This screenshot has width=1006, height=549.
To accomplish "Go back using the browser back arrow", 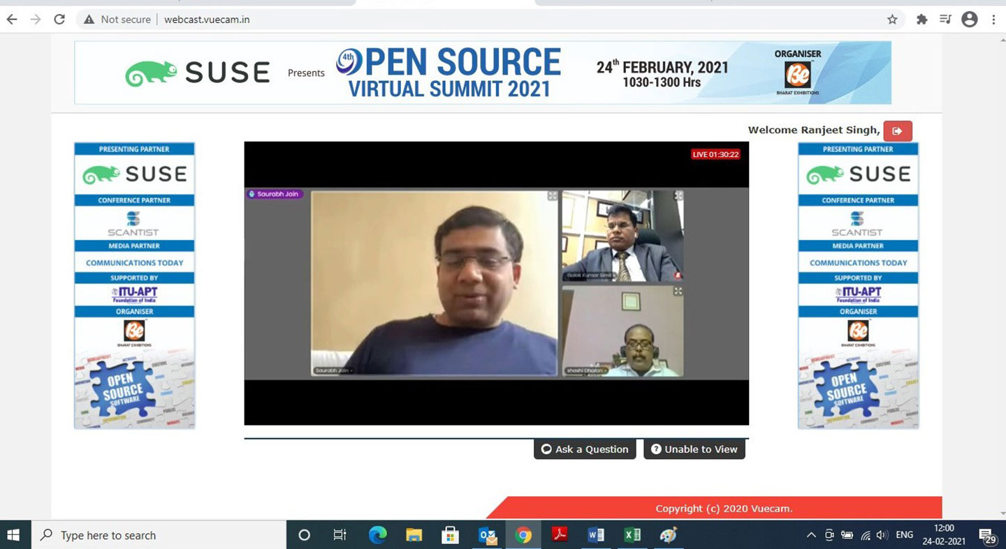I will (x=11, y=20).
